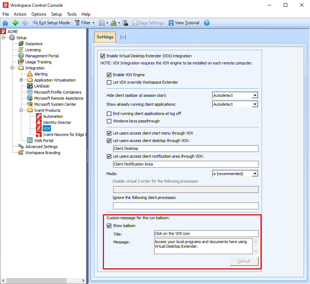Click the blue help question mark icon

206,23
